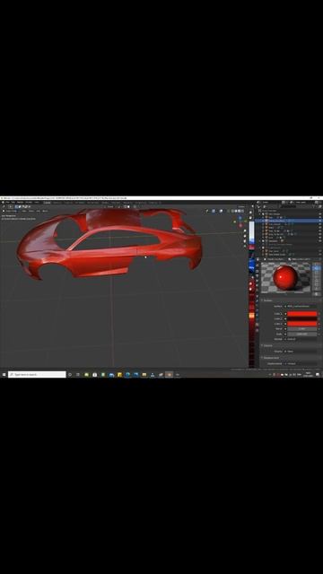Hide the first Collection using its eye icon
The height and width of the screenshot is (574, 323).
pyautogui.click(x=320, y=213)
